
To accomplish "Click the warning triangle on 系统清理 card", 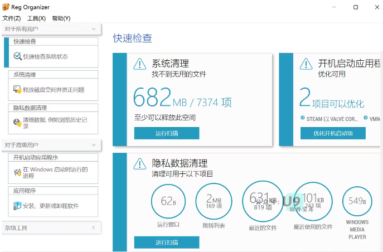I will point(140,64).
